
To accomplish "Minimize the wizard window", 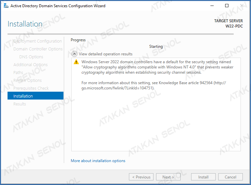I will point(212,6).
